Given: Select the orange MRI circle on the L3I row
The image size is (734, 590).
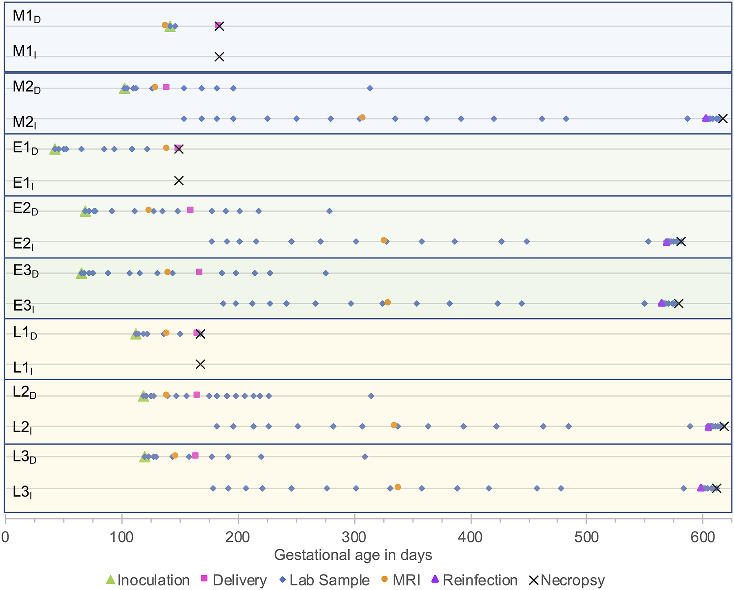Looking at the screenshot, I should click(x=398, y=487).
